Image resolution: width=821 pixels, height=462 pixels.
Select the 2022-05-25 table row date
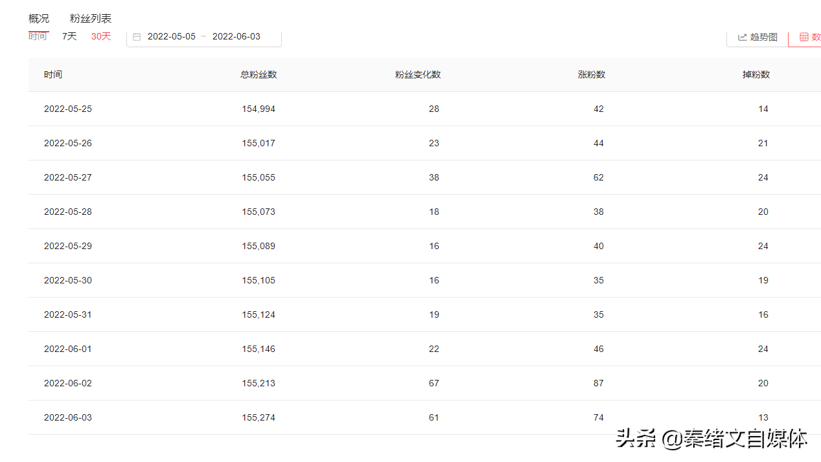point(68,109)
